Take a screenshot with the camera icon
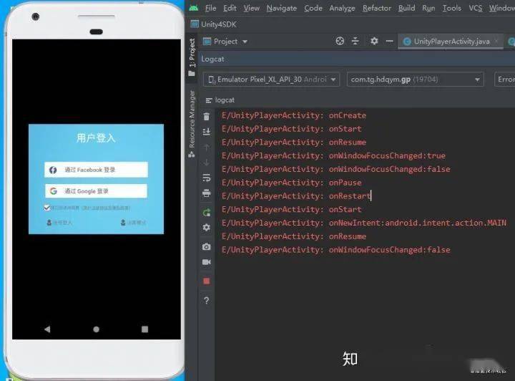The image size is (515, 381). (207, 246)
